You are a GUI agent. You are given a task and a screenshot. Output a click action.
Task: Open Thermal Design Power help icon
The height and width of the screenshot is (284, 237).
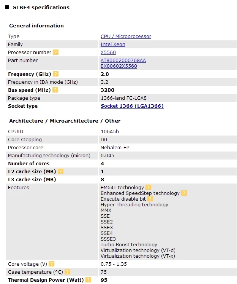(x=88, y=280)
